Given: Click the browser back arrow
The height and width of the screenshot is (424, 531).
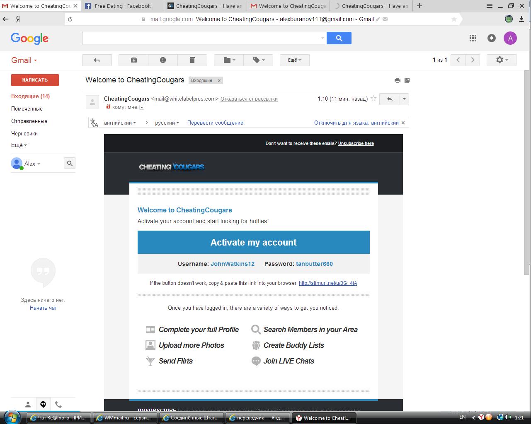Looking at the screenshot, I should 5,19.
